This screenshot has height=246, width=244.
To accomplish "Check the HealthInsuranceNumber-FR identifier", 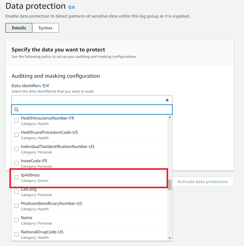I will (x=16, y=120).
